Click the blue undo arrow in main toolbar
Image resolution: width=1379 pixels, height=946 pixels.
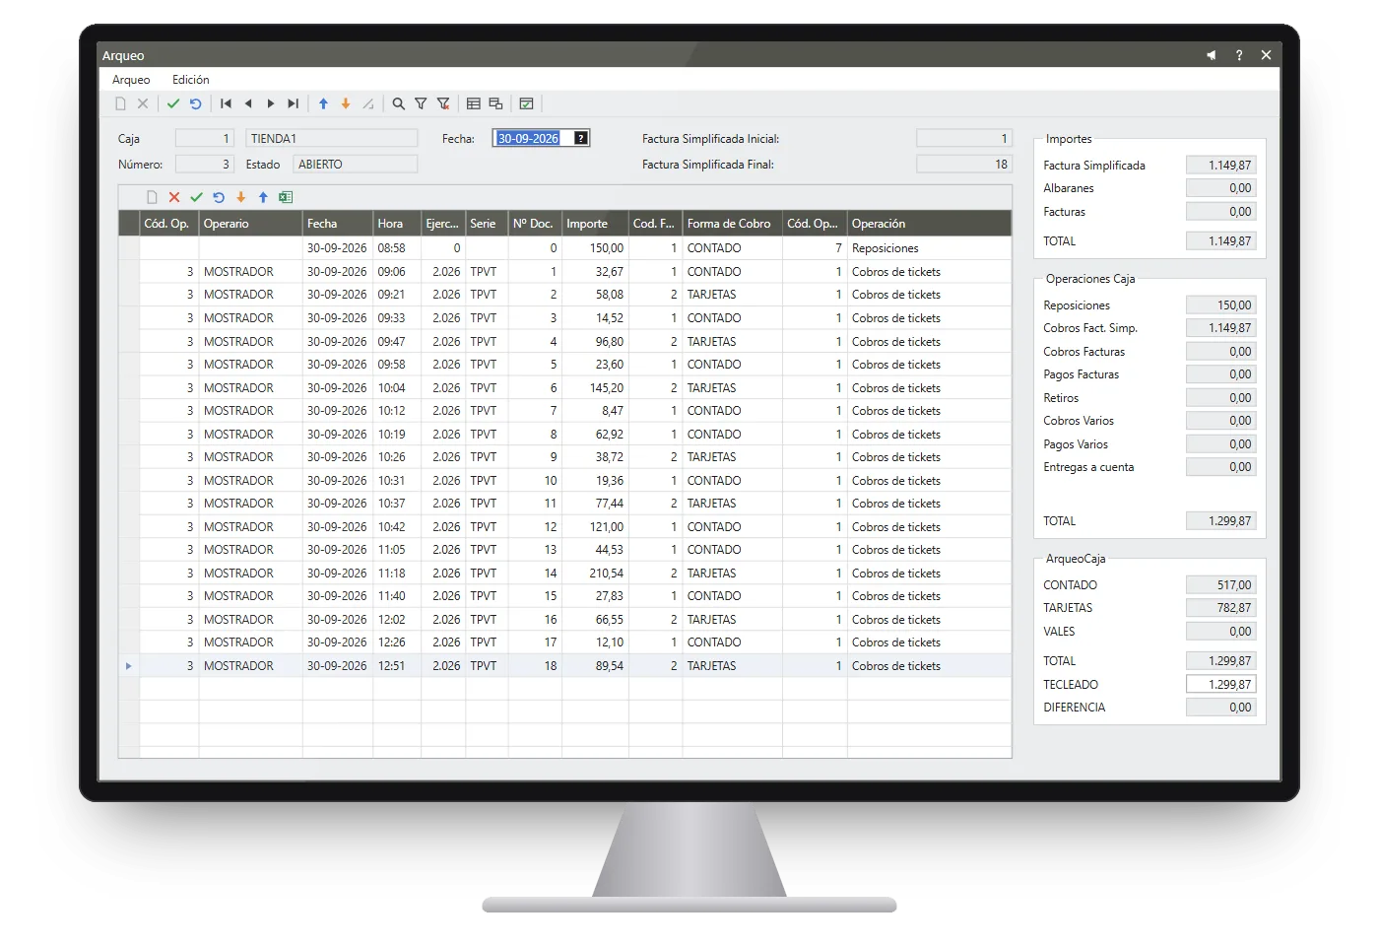196,103
